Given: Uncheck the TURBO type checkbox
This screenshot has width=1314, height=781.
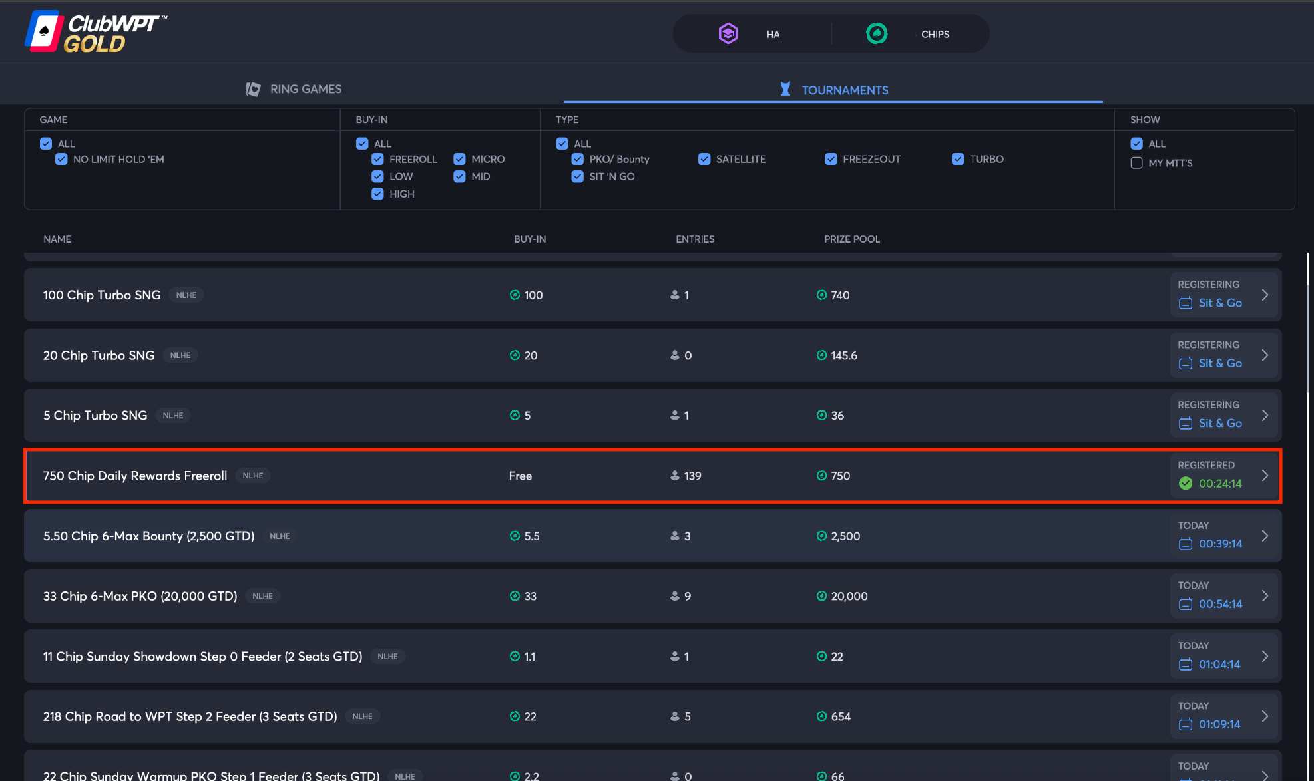Looking at the screenshot, I should click(958, 159).
